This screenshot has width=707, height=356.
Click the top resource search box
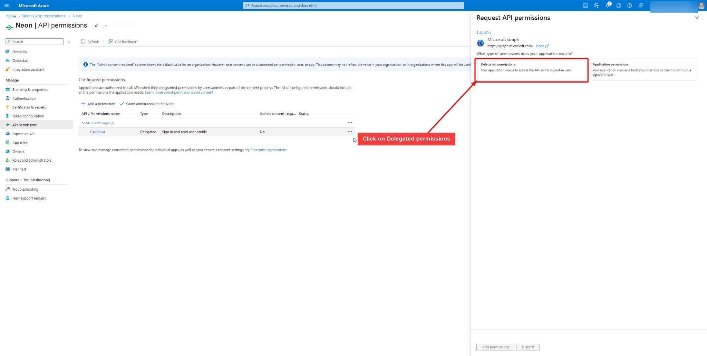[x=353, y=6]
